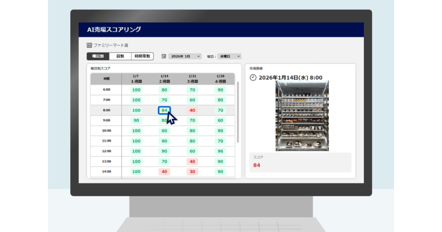Click the shelf photo in 売場画像 panel

[x=302, y=116]
